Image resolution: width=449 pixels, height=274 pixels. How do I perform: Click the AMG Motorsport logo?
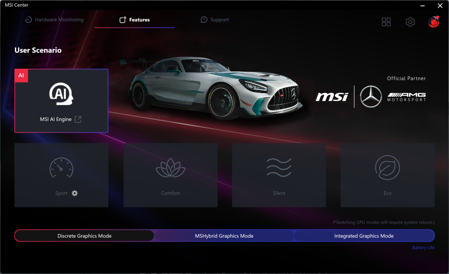pyautogui.click(x=406, y=97)
